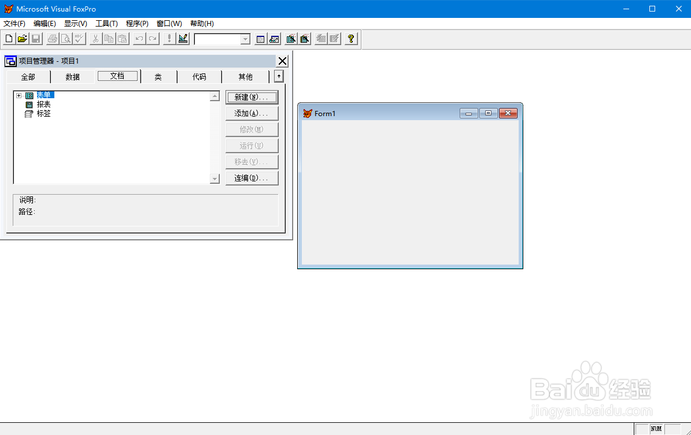The width and height of the screenshot is (691, 435).
Task: Click the Report icon before the greyed AutoForm icon
Action: tap(305, 39)
